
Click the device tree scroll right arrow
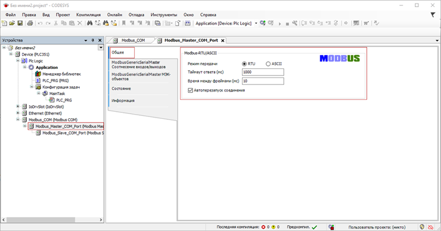click(x=101, y=220)
